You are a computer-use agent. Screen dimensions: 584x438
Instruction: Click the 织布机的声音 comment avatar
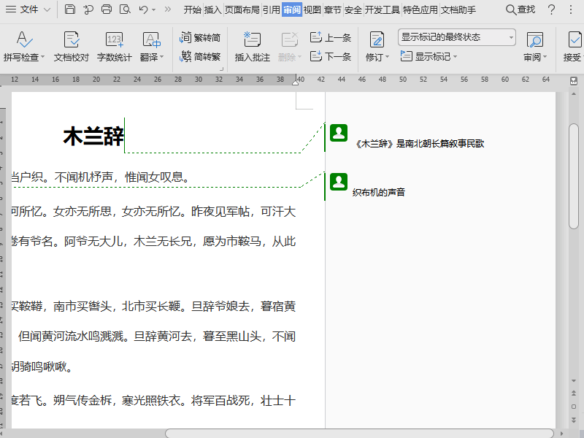[x=339, y=182]
